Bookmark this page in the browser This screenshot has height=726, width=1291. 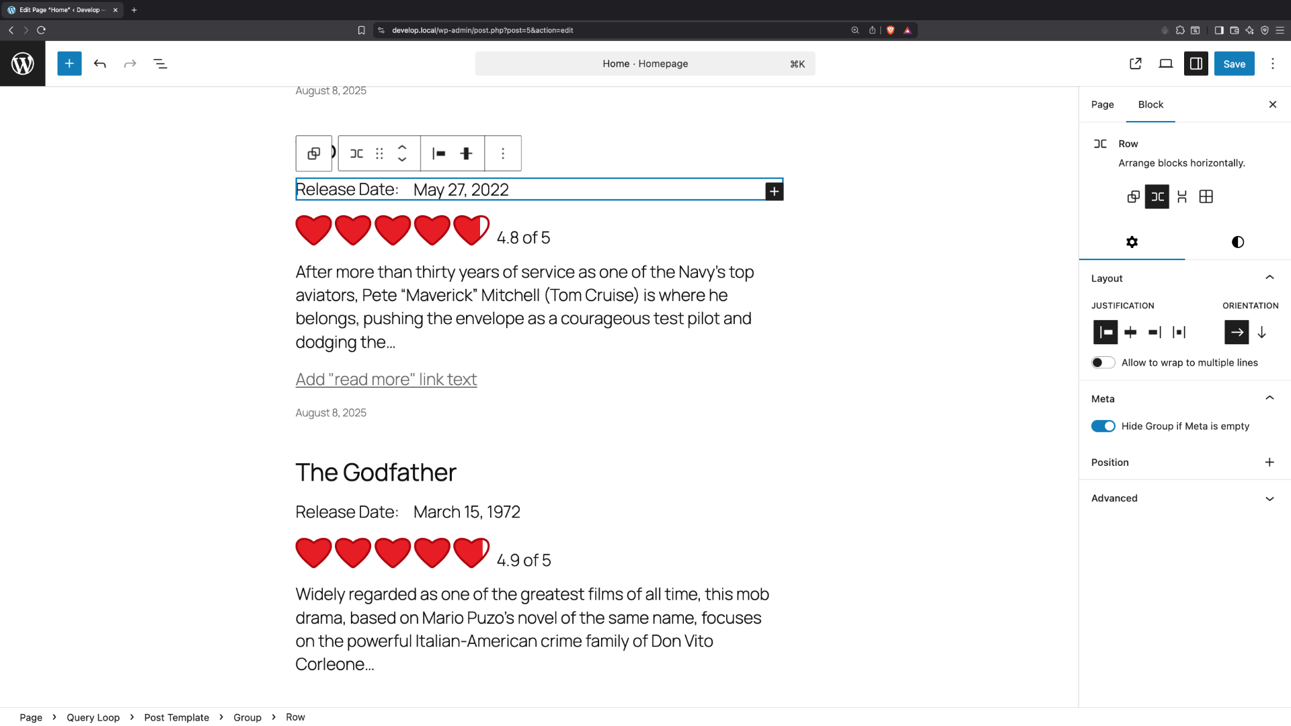point(361,30)
